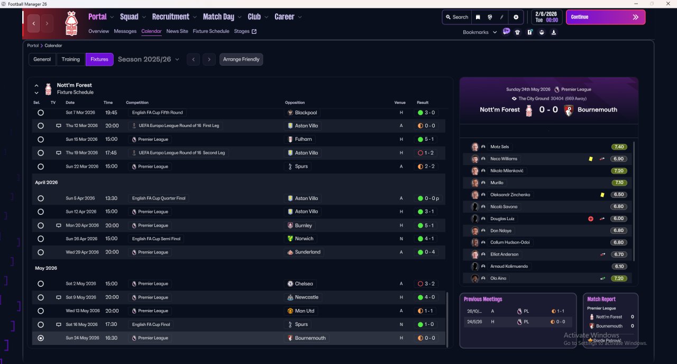Open the messages bubble with 9+ badge
677x364 pixels.
click(x=506, y=32)
